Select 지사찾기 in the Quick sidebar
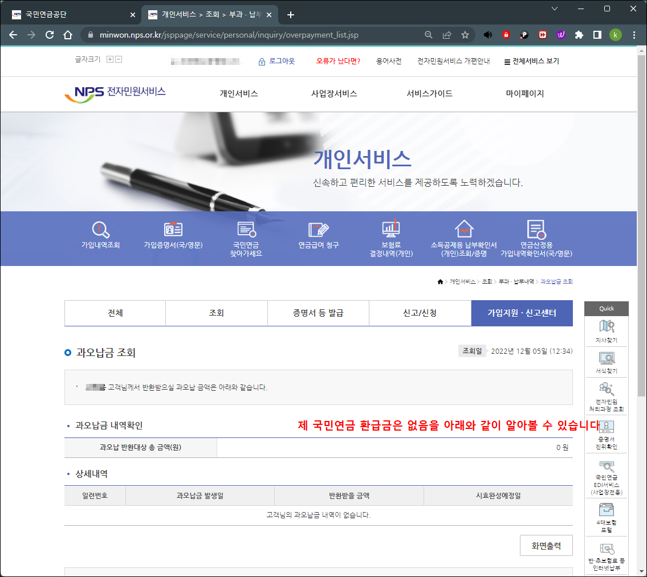The width and height of the screenshot is (647, 577). 606,329
